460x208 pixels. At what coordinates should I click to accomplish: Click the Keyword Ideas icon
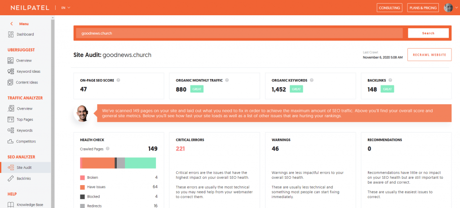(x=11, y=71)
